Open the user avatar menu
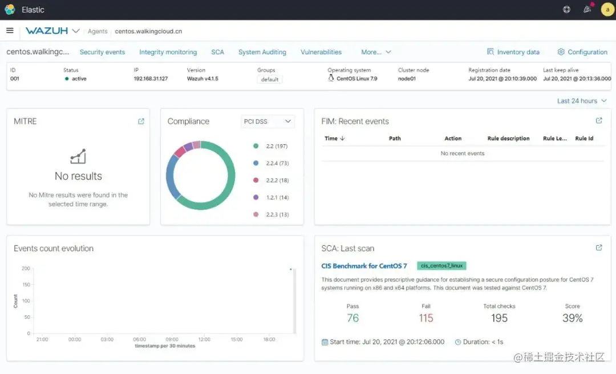This screenshot has height=374, width=616. point(607,10)
